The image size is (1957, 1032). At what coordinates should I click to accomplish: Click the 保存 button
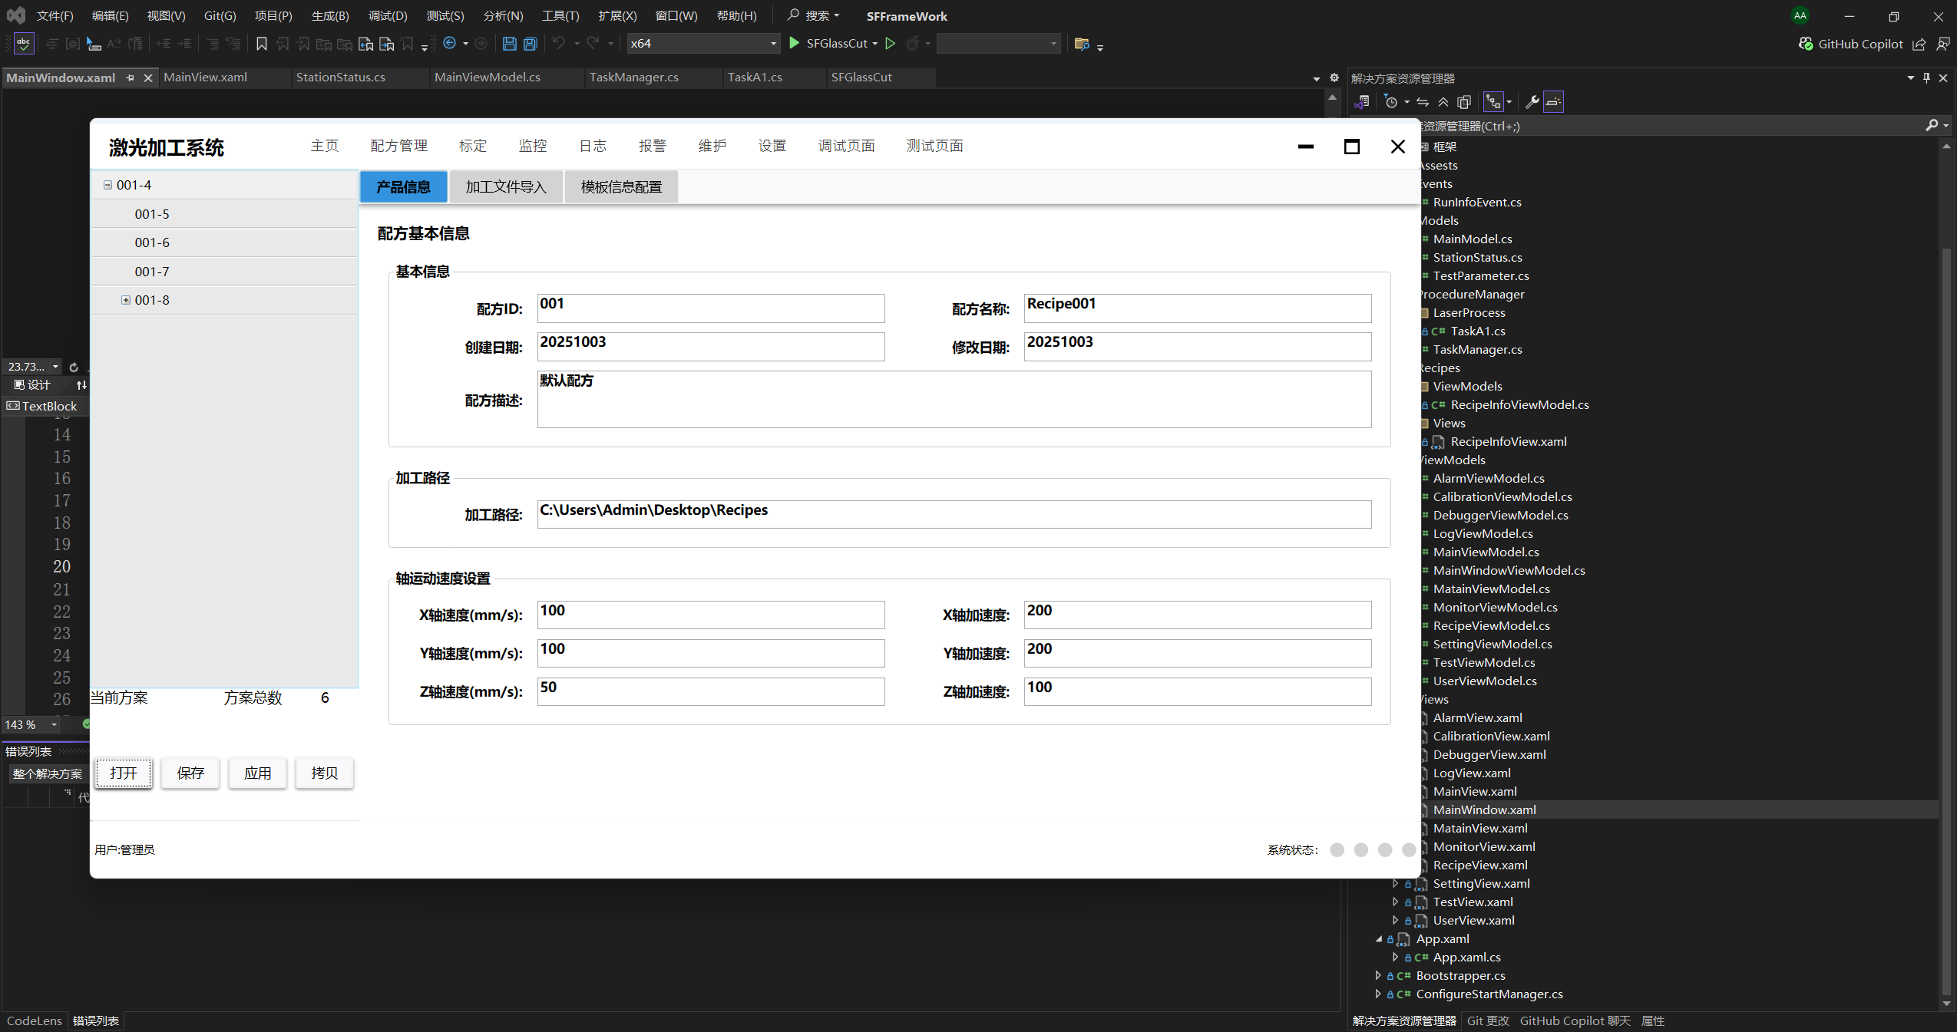point(190,773)
